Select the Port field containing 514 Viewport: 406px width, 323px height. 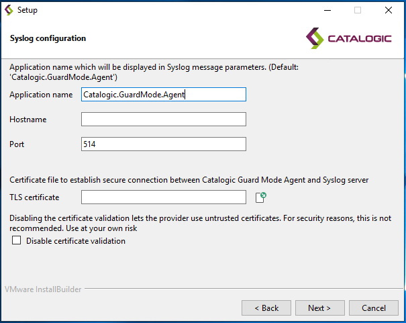pyautogui.click(x=163, y=144)
